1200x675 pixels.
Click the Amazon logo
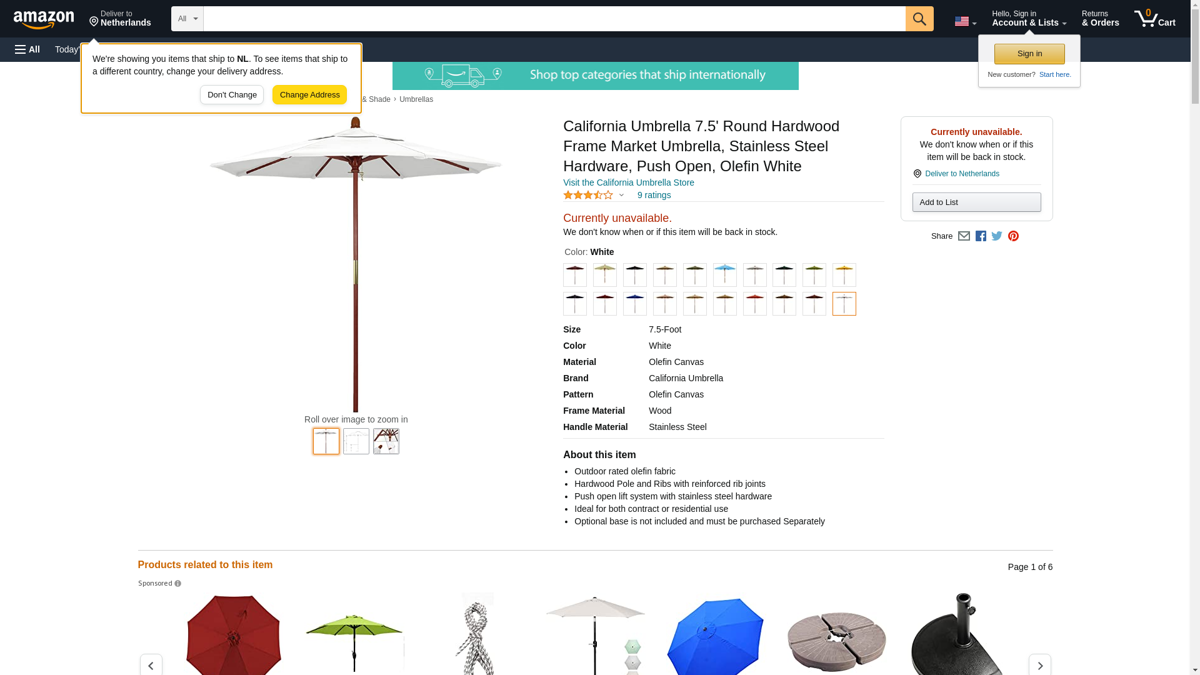click(44, 19)
